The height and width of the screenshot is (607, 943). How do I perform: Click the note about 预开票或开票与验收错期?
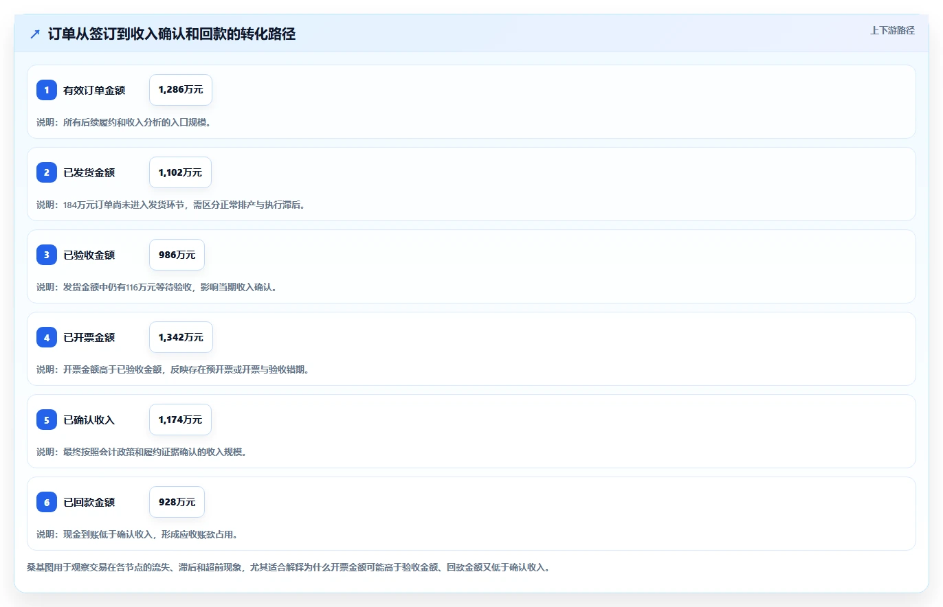(x=173, y=369)
